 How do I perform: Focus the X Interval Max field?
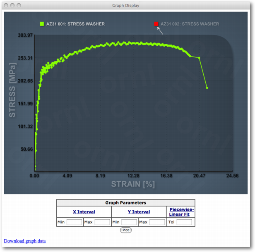[102, 222]
